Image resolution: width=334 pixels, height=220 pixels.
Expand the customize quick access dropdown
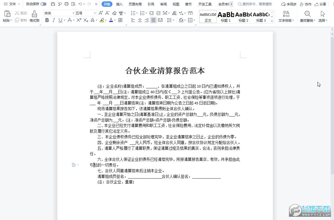96,4
